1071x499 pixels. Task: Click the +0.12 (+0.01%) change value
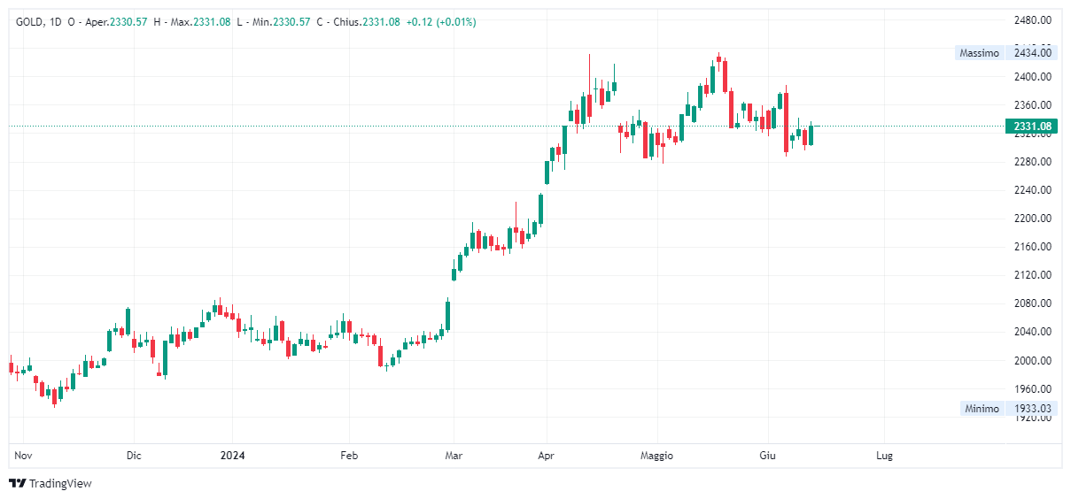[x=441, y=22]
